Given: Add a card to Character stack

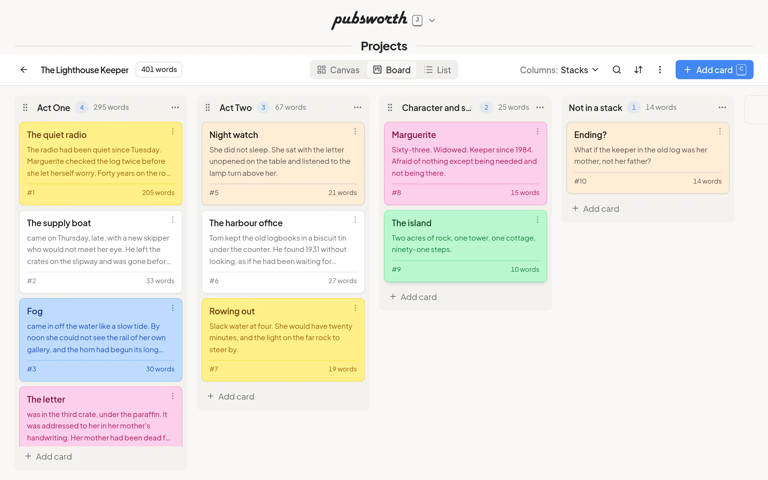Looking at the screenshot, I should coord(413,297).
